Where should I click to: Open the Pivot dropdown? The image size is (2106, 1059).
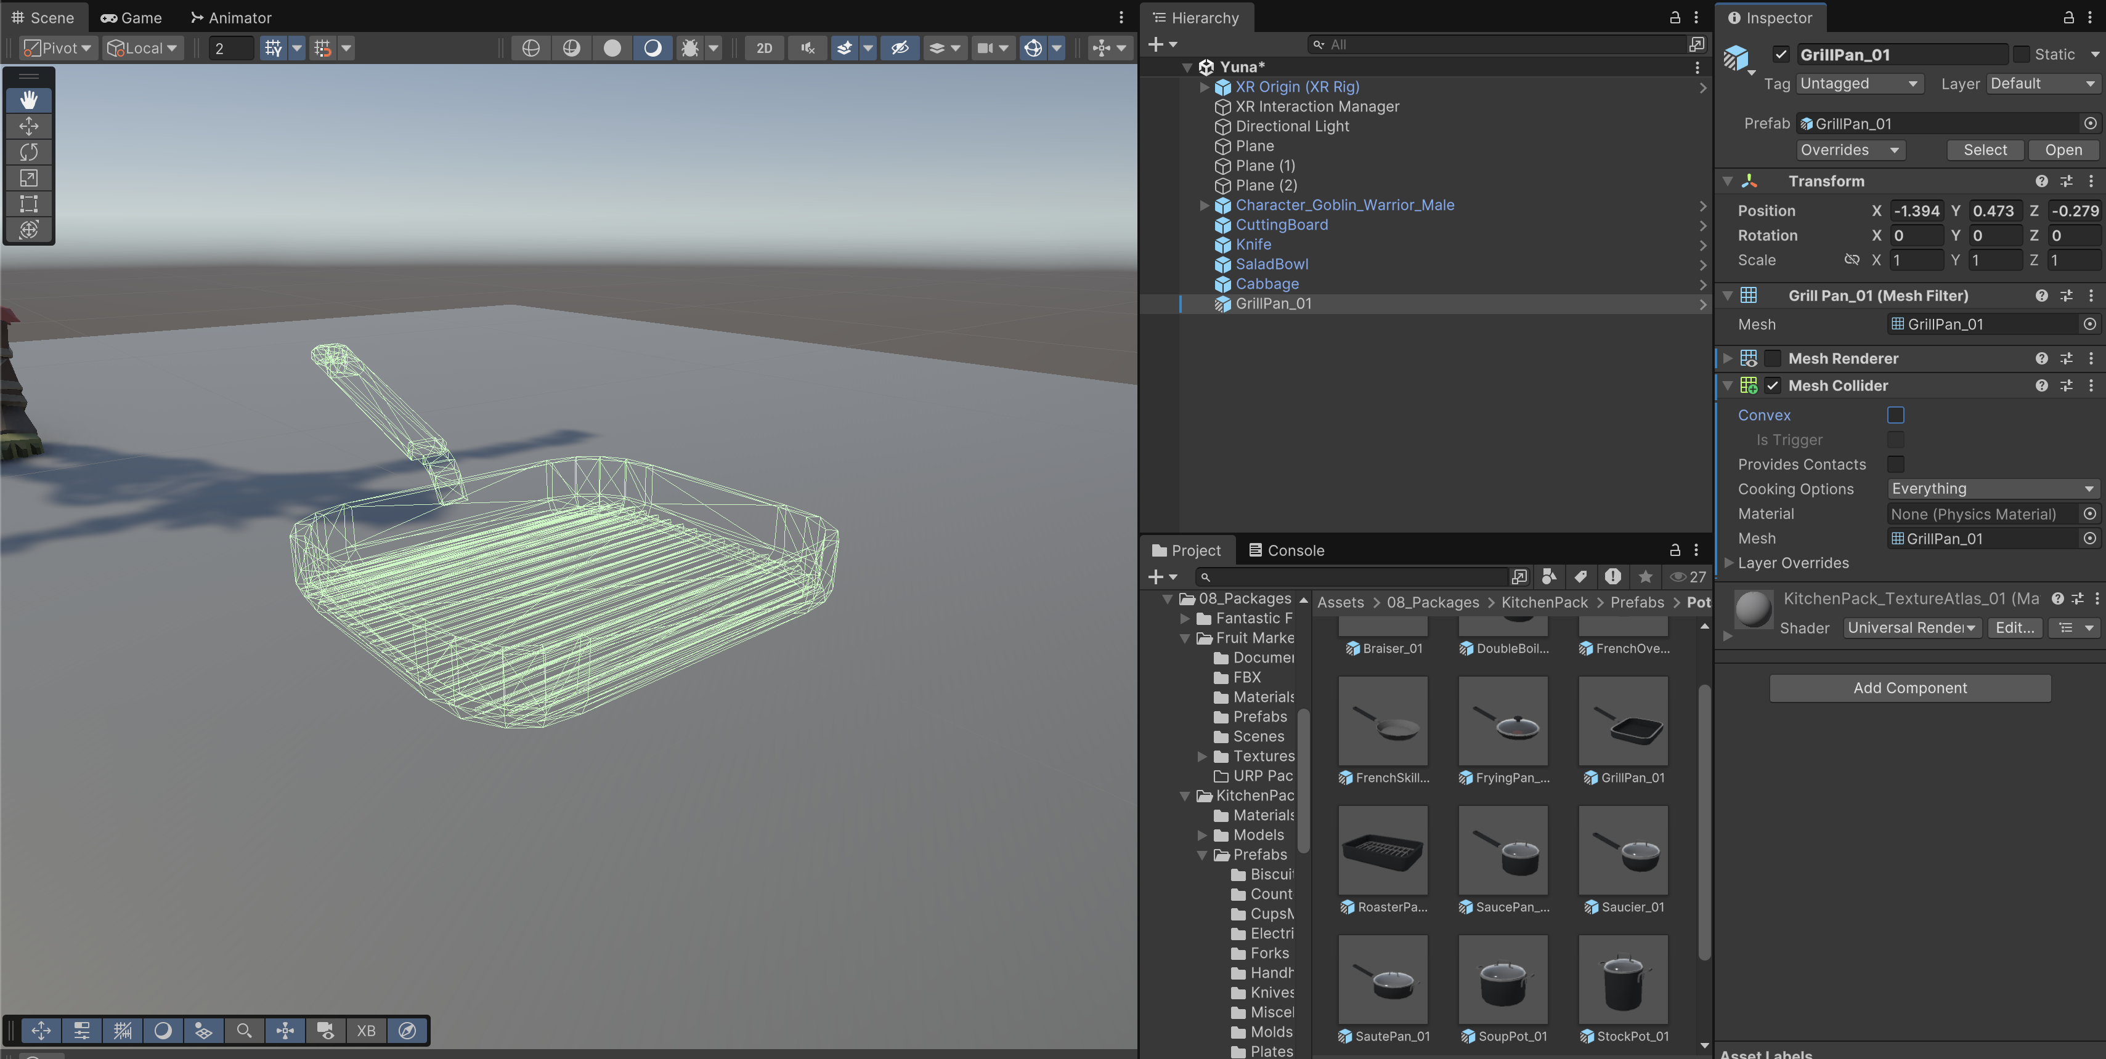coord(58,48)
